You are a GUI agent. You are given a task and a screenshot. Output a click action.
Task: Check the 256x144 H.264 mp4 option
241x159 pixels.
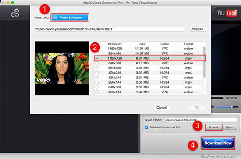(97, 82)
